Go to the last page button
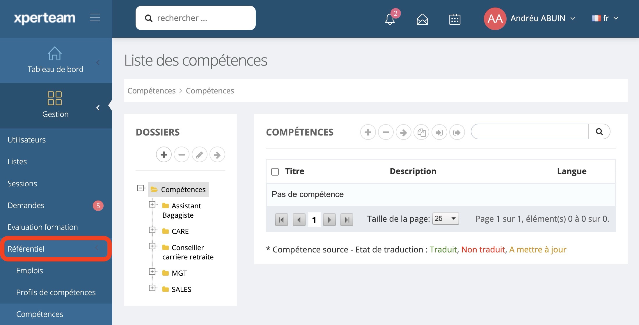This screenshot has width=639, height=325. click(x=347, y=220)
